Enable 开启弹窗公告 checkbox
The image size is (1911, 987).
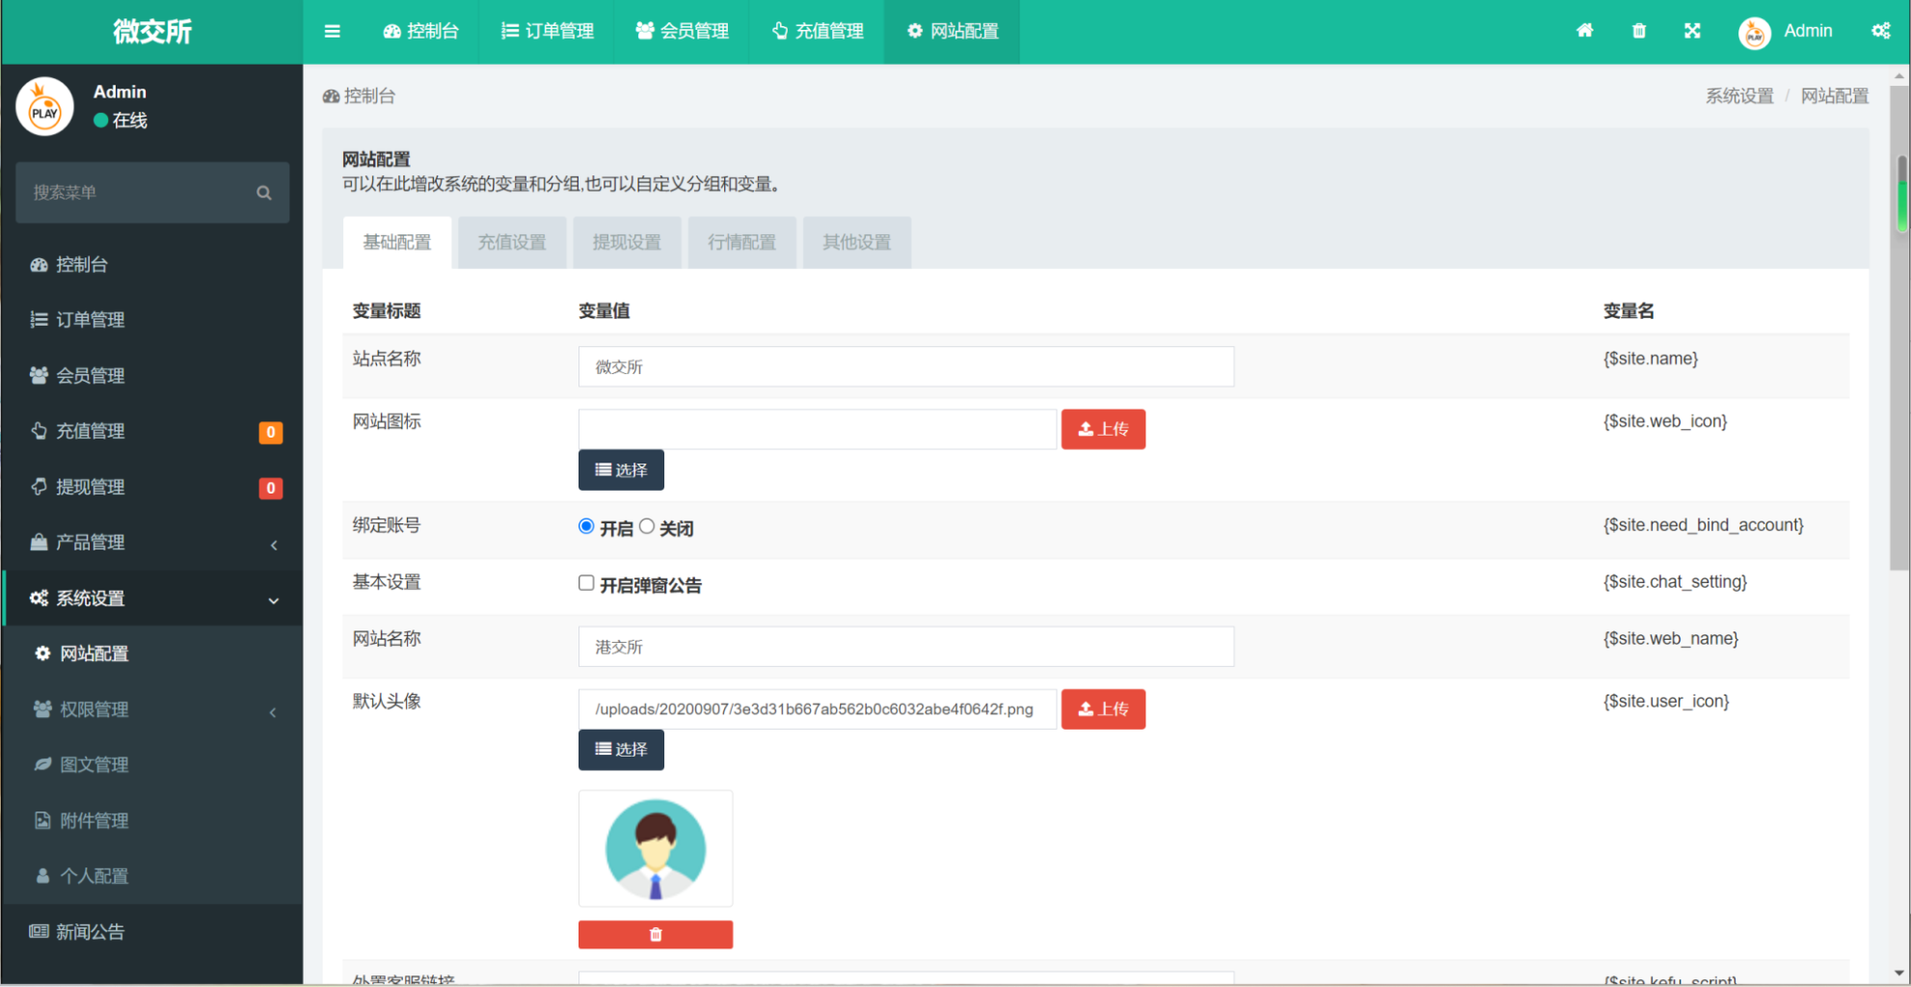coord(585,582)
